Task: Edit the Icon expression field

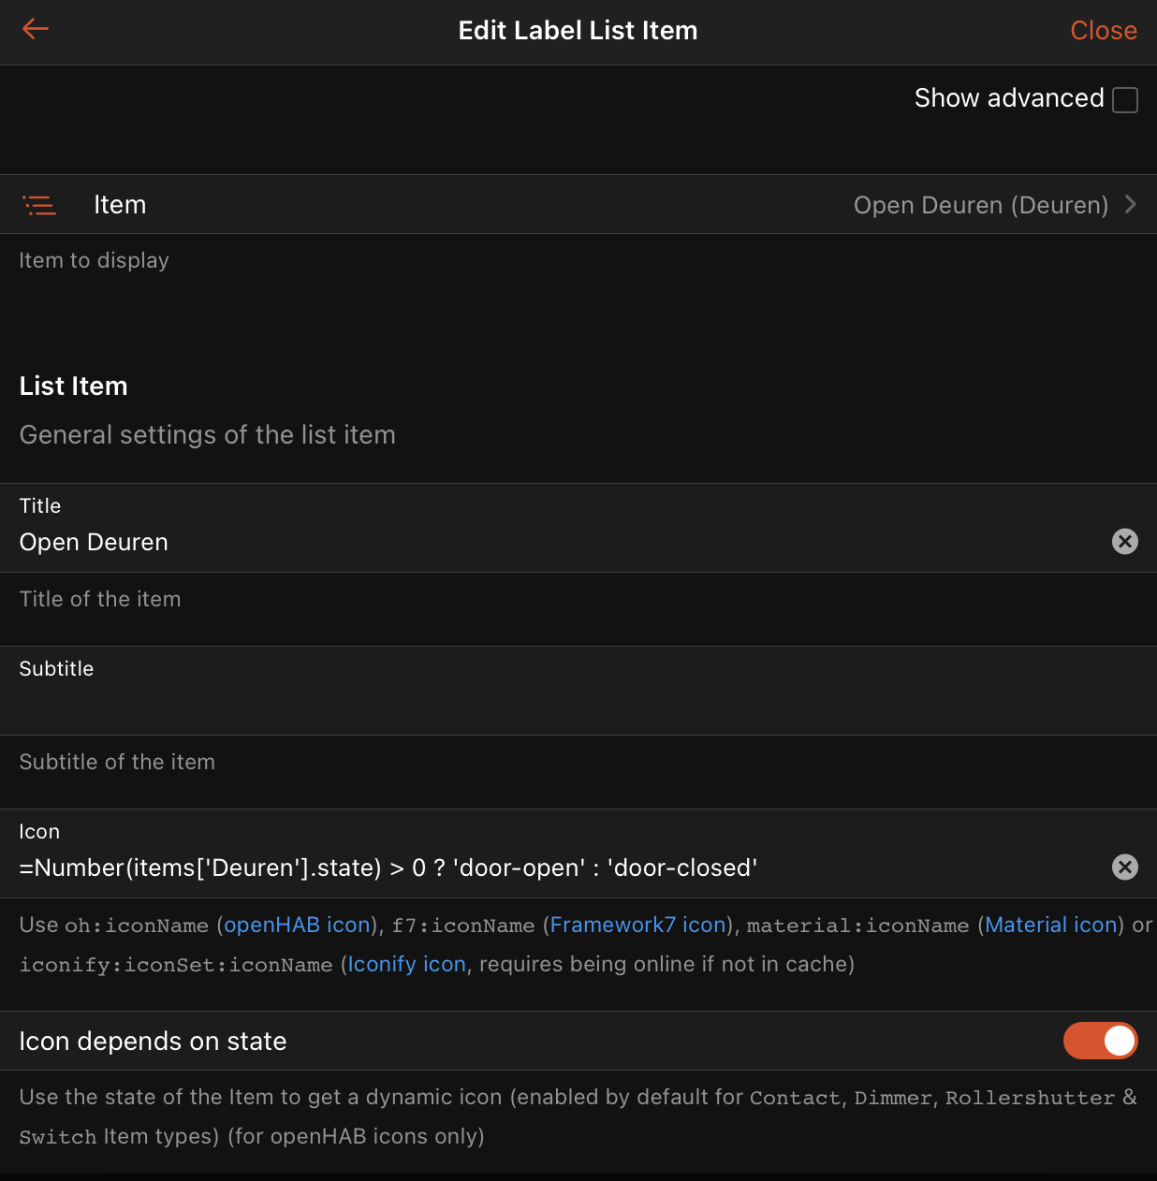Action: tap(552, 868)
